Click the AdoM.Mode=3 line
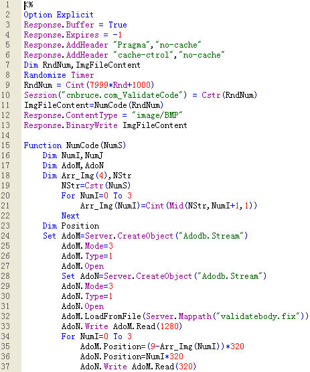310x372 pixels. (87, 246)
